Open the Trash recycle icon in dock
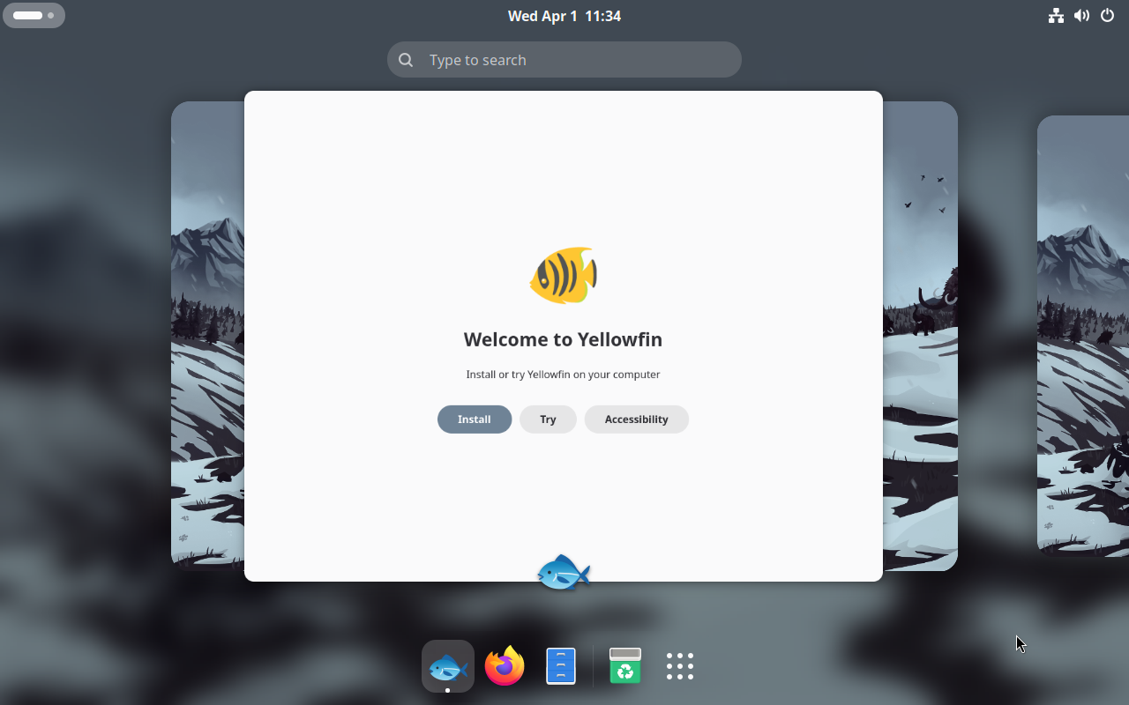This screenshot has height=705, width=1129. point(624,666)
